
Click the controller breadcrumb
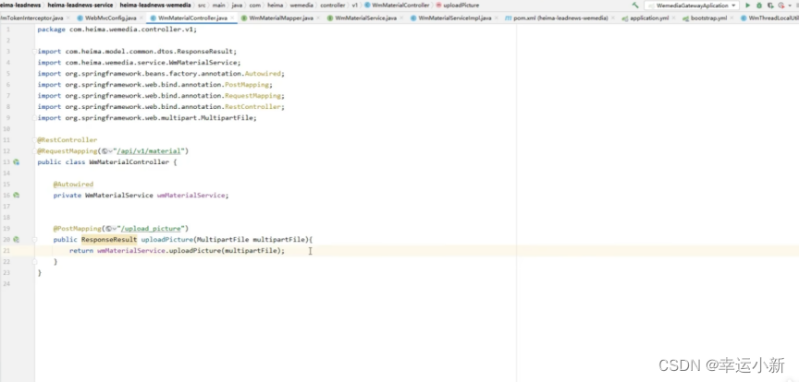(x=332, y=6)
